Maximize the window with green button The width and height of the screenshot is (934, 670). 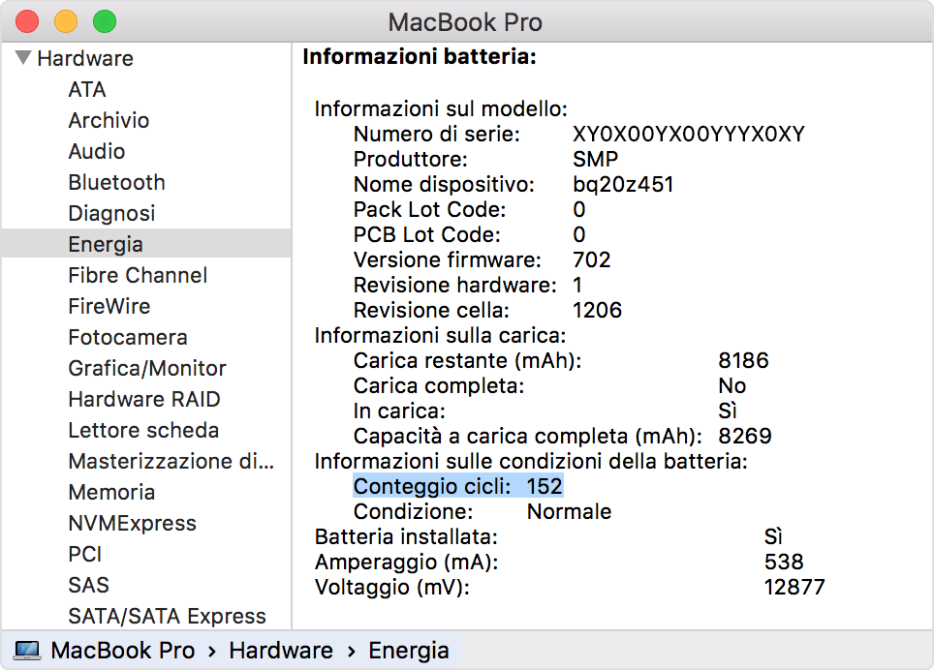click(x=105, y=21)
